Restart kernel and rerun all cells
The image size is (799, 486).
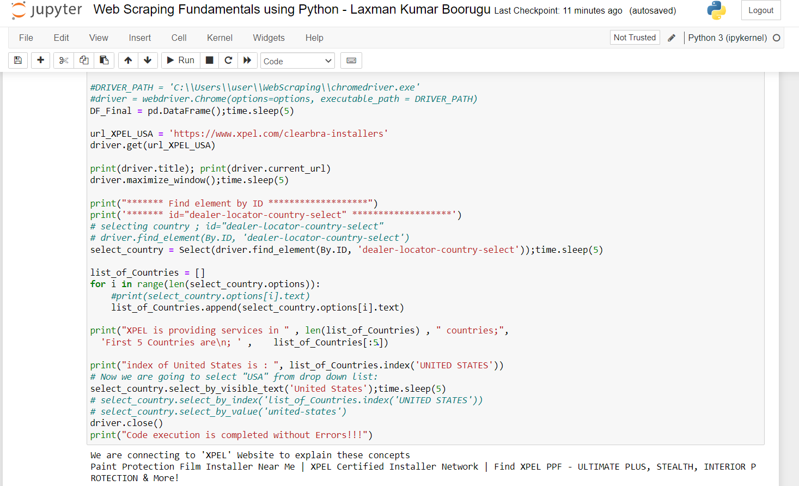(247, 60)
